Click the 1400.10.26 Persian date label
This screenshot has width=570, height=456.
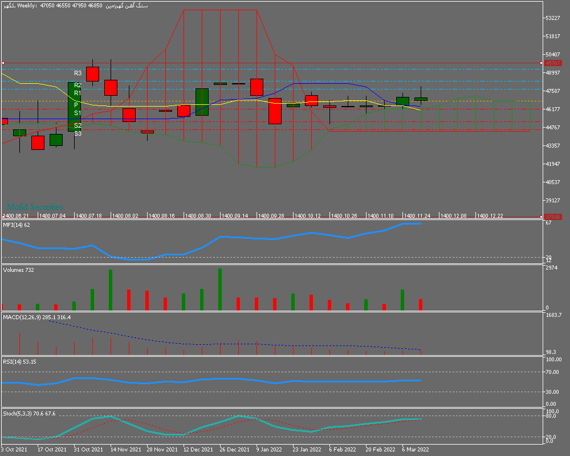(x=344, y=215)
